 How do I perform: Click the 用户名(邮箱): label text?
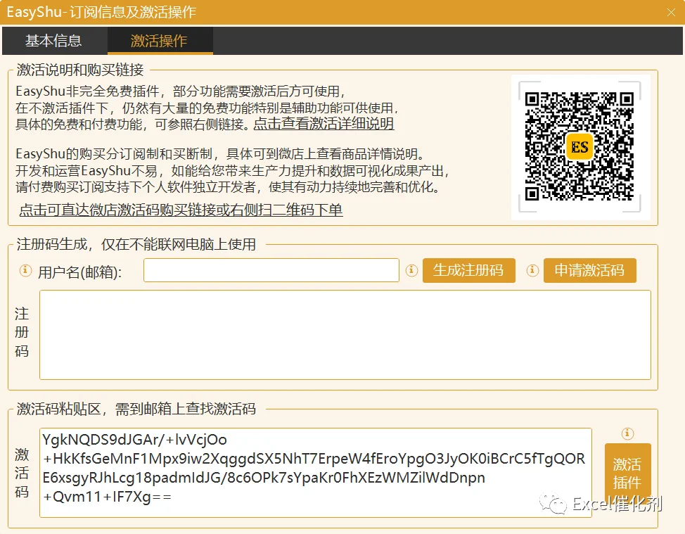pos(80,272)
